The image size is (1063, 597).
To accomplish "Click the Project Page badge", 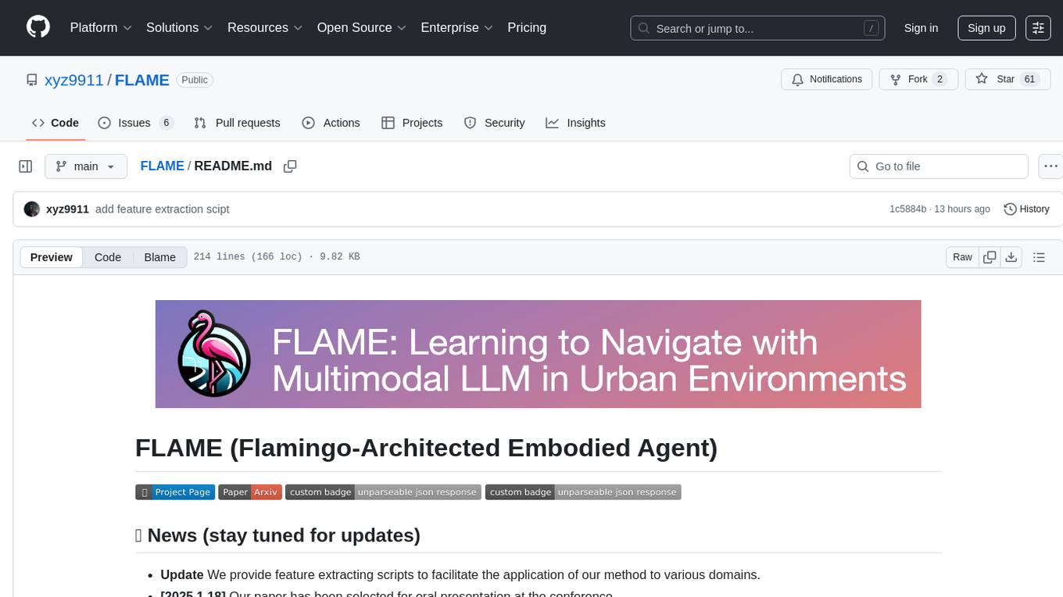I will (175, 492).
